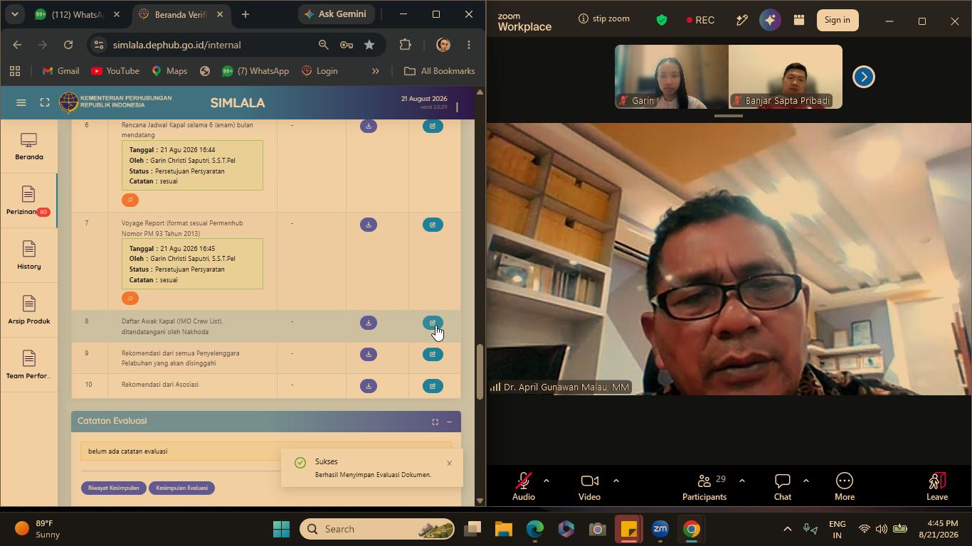Download the Daftar Awak Kapal file
The image size is (972, 546).
click(x=369, y=323)
